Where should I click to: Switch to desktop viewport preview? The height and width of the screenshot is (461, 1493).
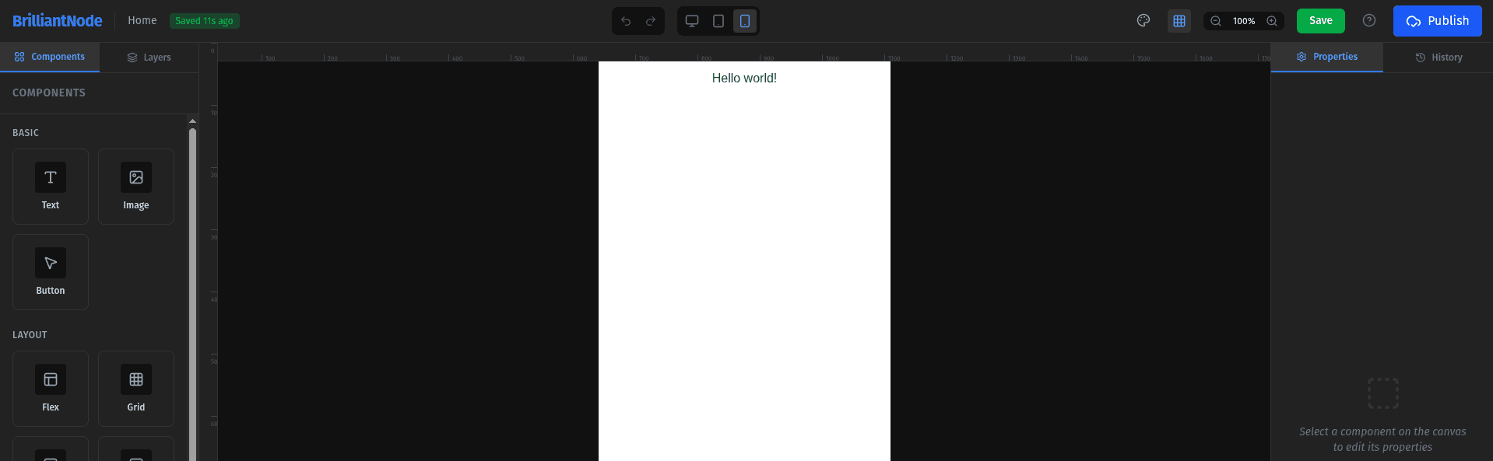click(692, 21)
